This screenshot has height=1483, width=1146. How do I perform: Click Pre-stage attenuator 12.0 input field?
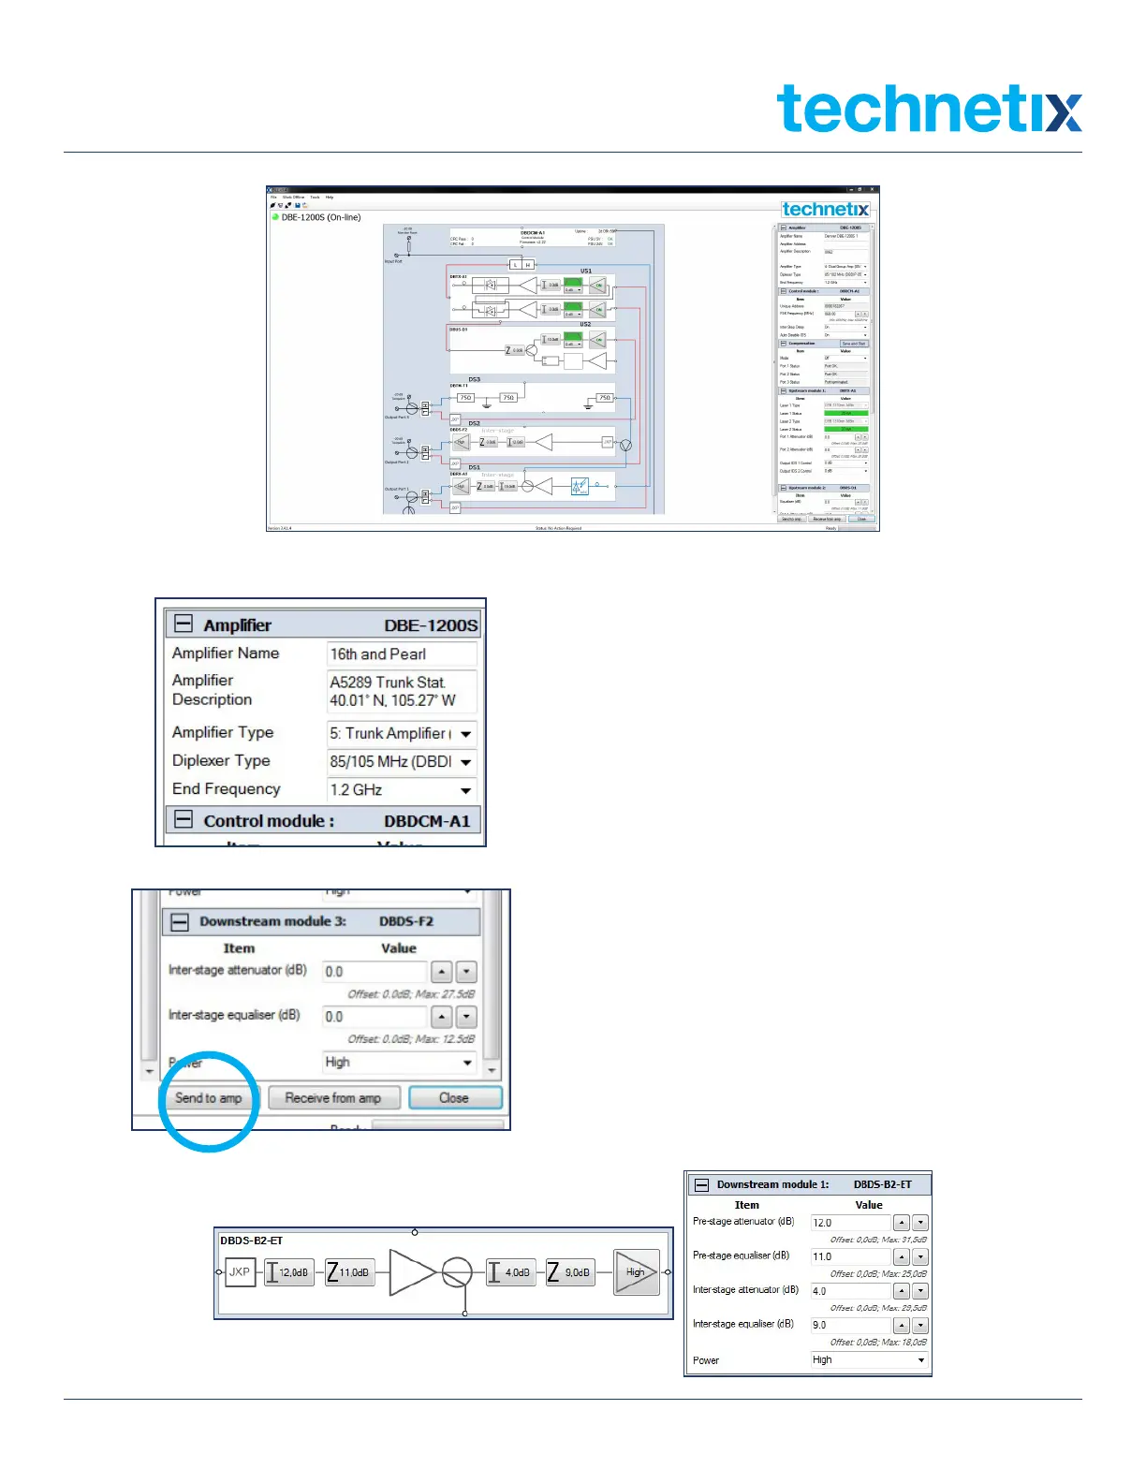(x=850, y=1223)
